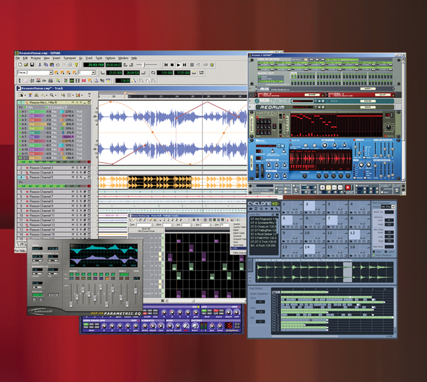This screenshot has height=382, width=427.
Task: Click the Open file folder icon
Action: point(26,65)
